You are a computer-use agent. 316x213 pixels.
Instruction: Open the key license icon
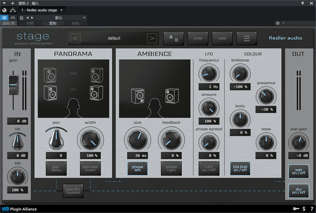tap(296, 209)
